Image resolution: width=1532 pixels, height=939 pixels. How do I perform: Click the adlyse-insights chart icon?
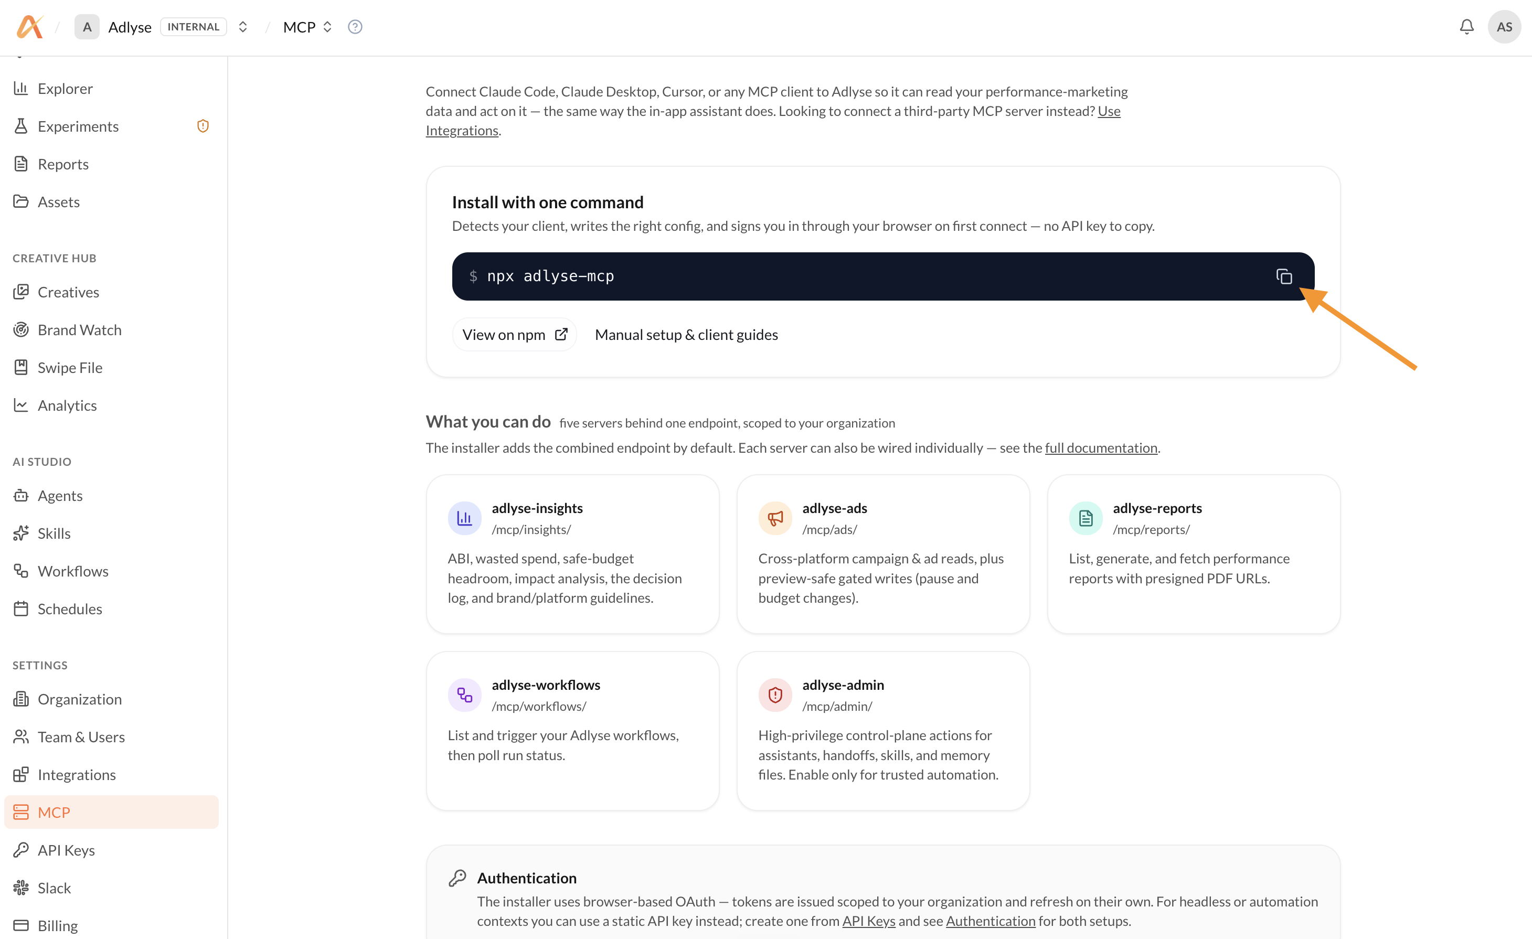tap(464, 518)
